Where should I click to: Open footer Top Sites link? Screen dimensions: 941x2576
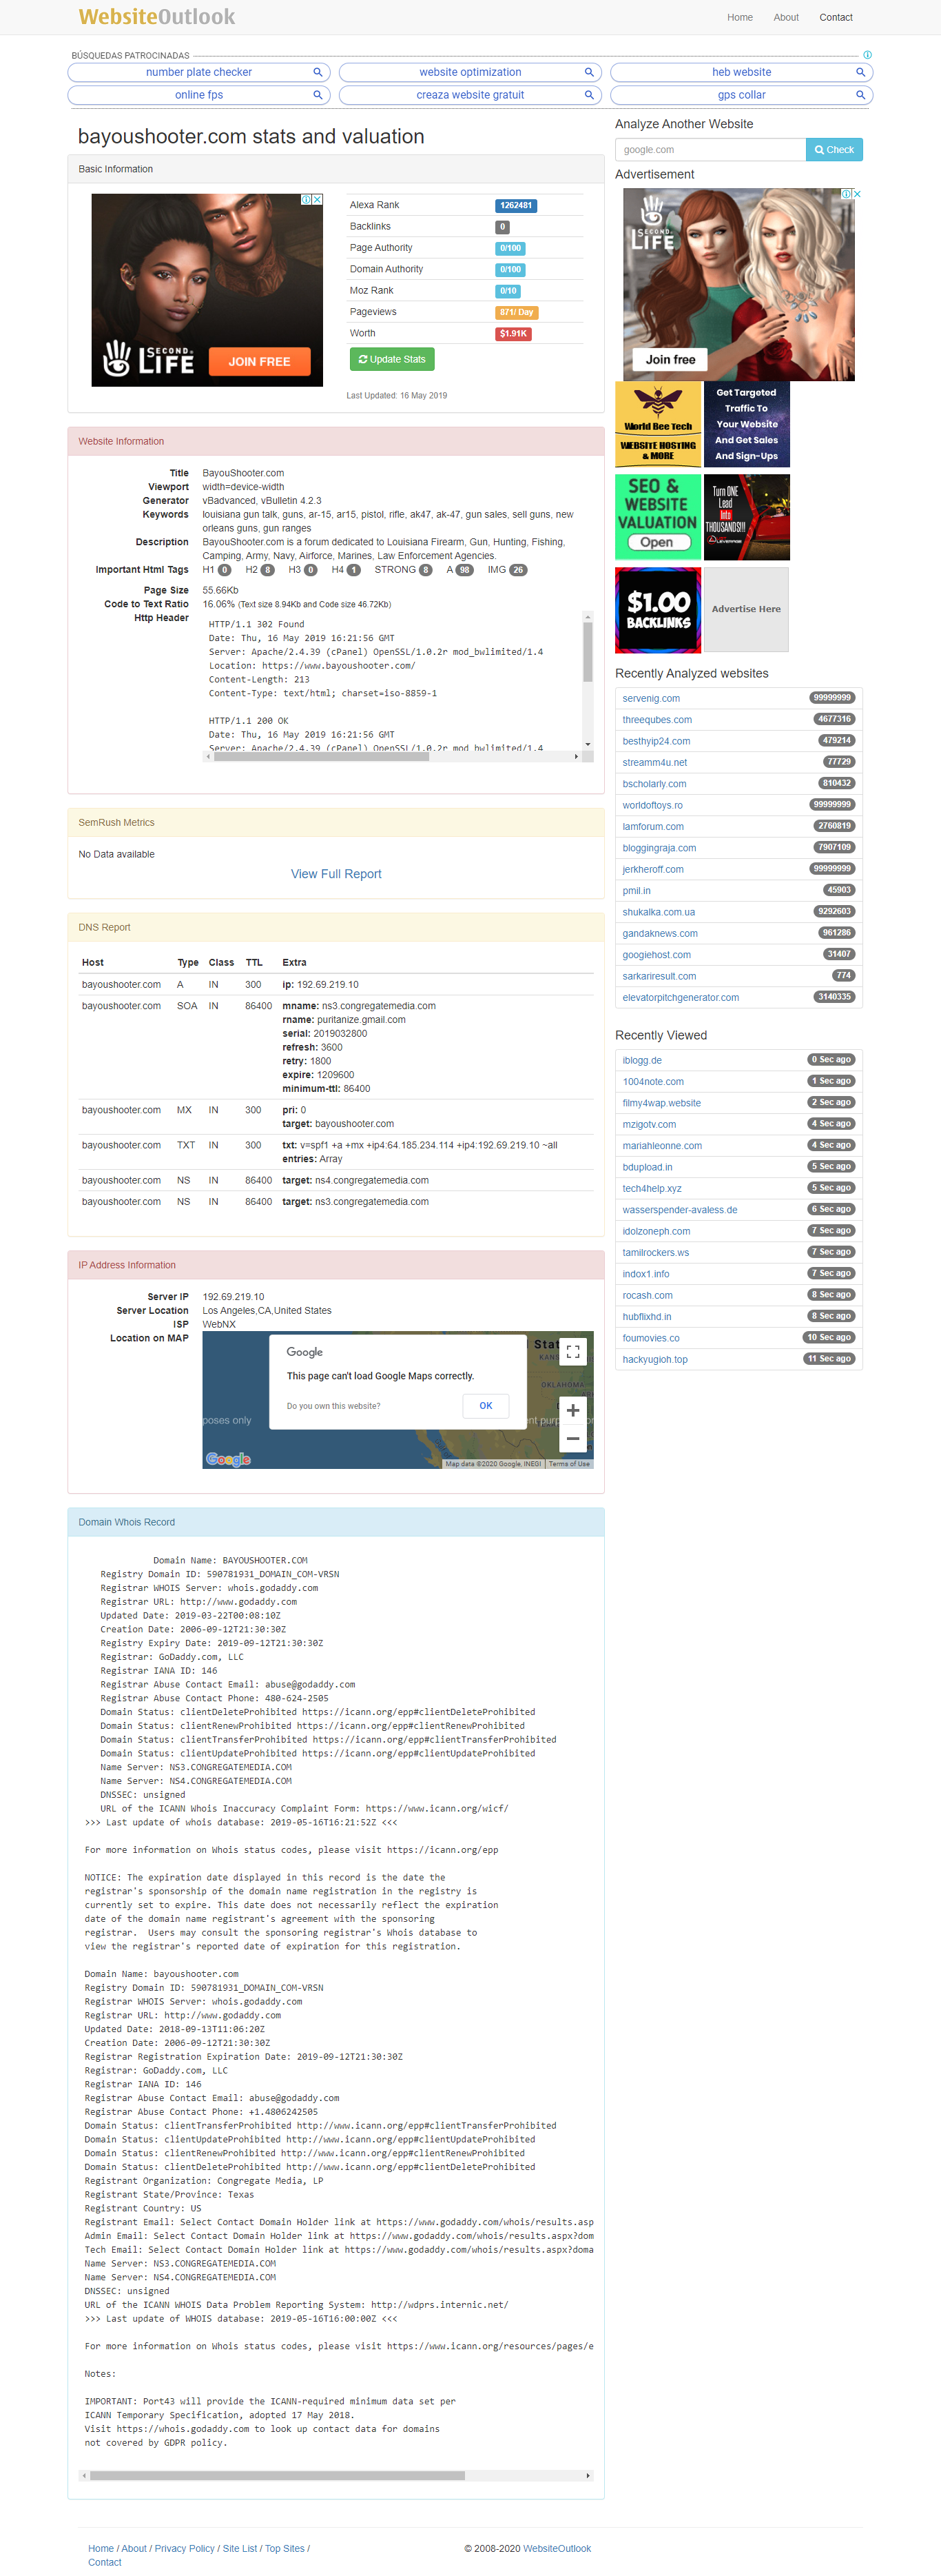[x=285, y=2549]
